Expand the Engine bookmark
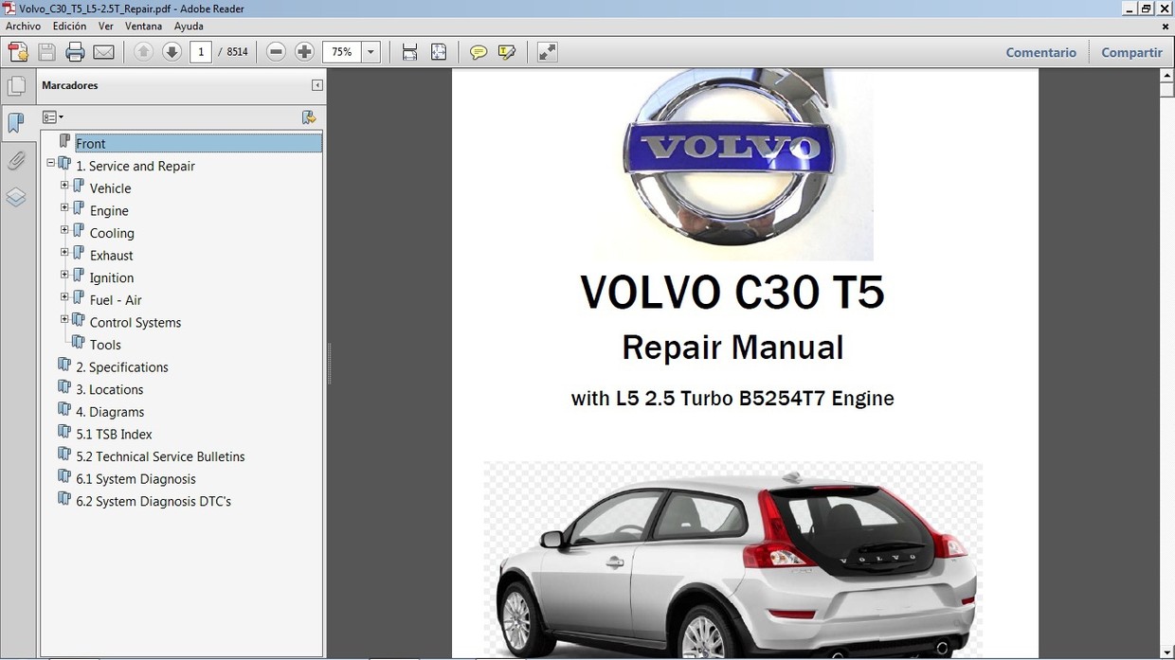 pos(64,207)
